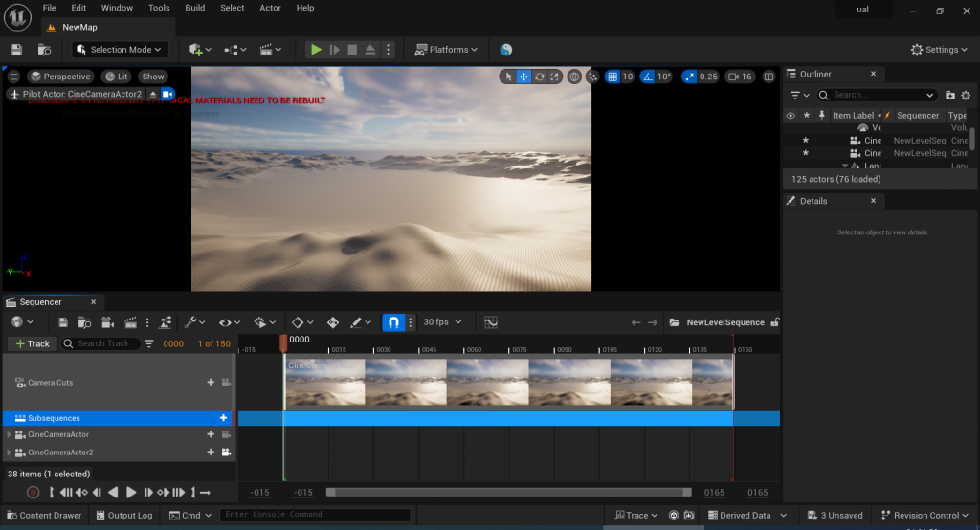Toggle rotation angle snapping in viewport
Image resolution: width=980 pixels, height=530 pixels.
[x=649, y=77]
